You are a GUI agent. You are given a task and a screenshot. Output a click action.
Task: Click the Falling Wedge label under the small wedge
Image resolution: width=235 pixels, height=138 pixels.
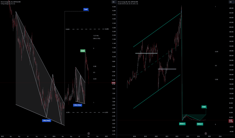pos(77,105)
